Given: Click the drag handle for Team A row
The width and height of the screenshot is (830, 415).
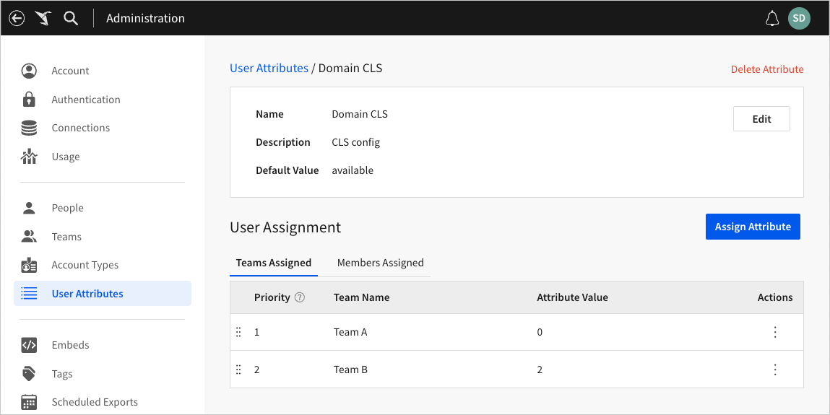Looking at the screenshot, I should pos(238,332).
